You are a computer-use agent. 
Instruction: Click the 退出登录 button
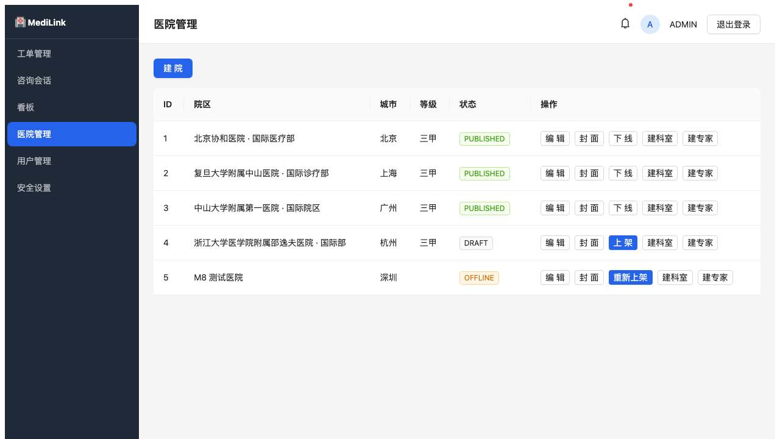(734, 24)
